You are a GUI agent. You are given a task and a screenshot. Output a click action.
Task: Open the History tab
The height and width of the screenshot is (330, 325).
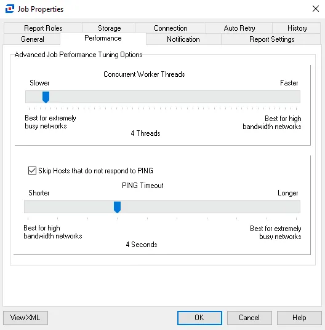click(x=297, y=28)
